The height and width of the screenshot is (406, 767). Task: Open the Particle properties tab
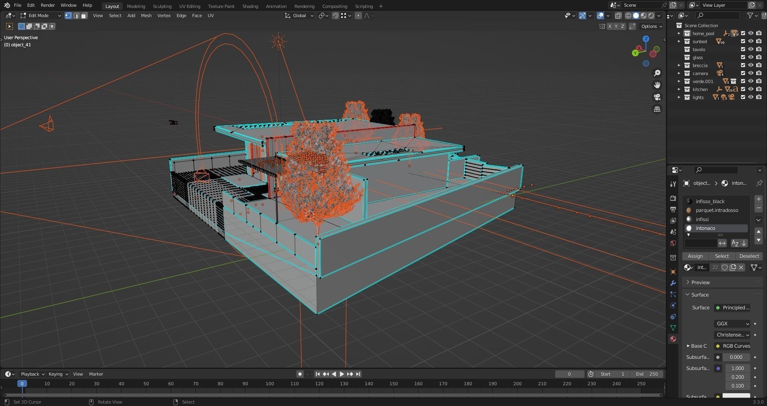tap(673, 294)
